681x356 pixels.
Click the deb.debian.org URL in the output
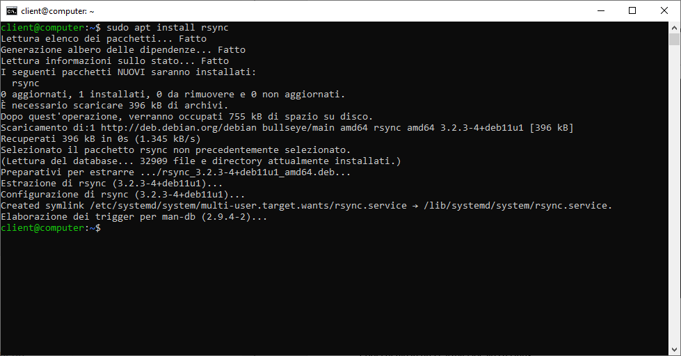point(179,128)
